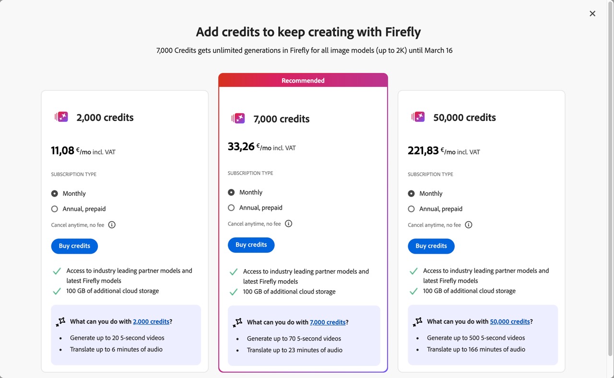
Task: Open cancel info icon for 7,000 credits
Action: point(288,224)
